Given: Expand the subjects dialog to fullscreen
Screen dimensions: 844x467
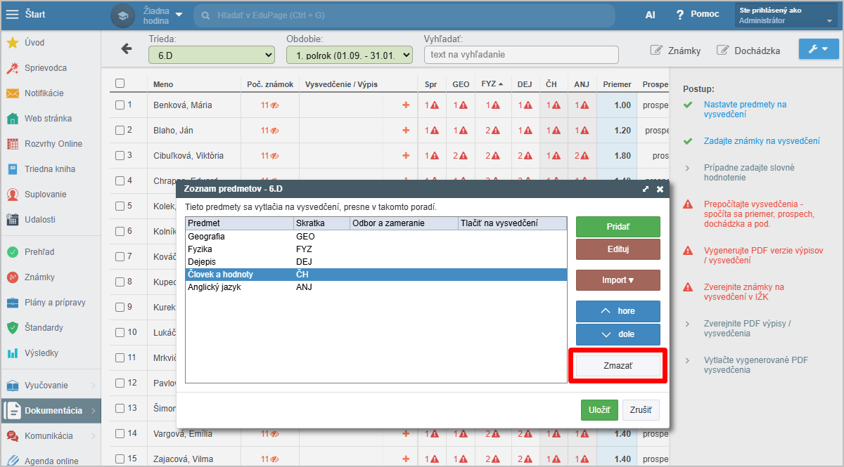Looking at the screenshot, I should (646, 189).
